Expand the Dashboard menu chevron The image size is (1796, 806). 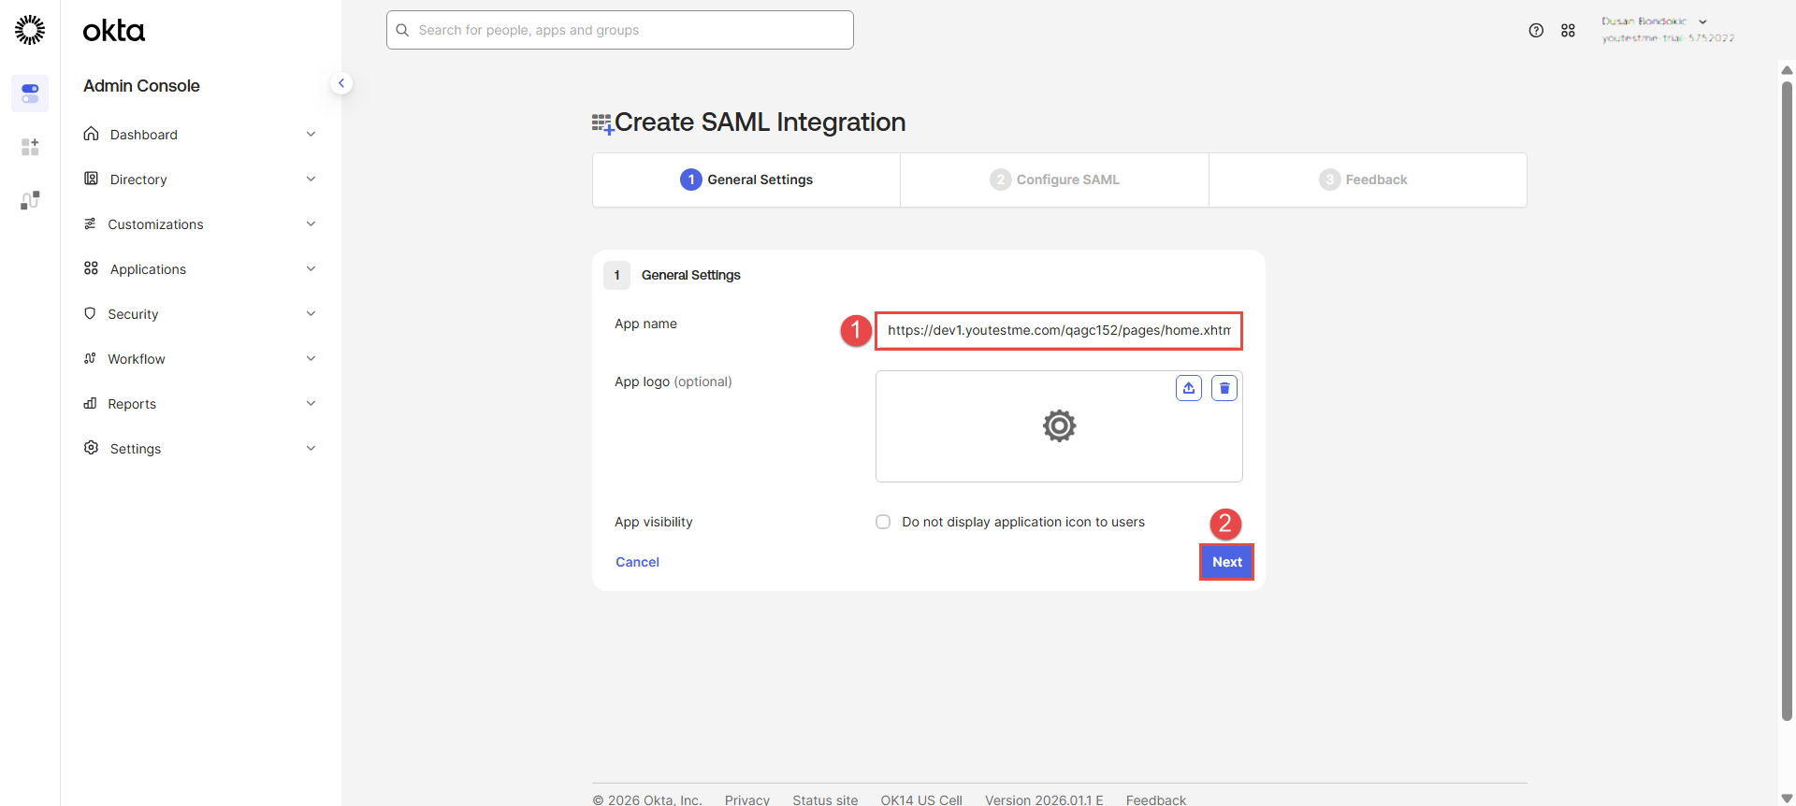[x=311, y=135]
